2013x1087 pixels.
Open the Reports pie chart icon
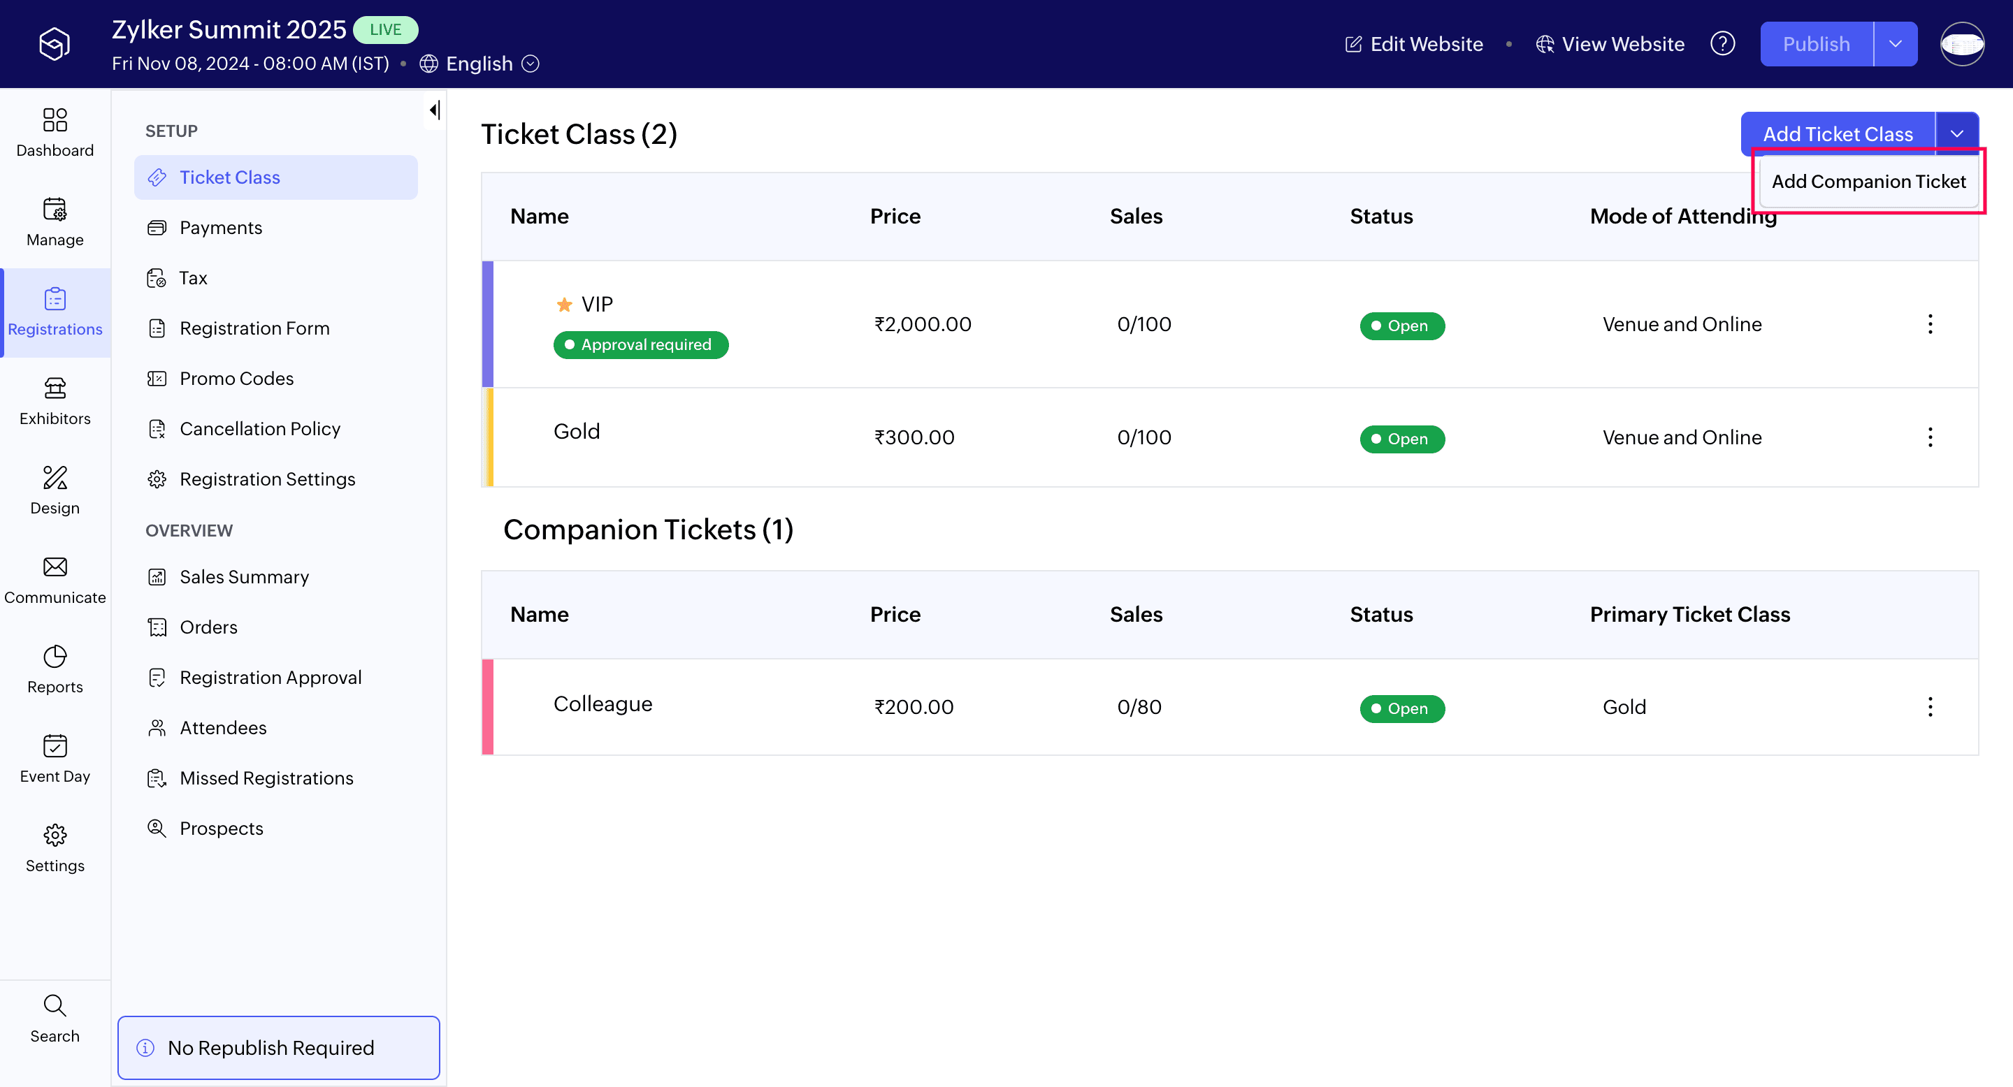pos(55,657)
